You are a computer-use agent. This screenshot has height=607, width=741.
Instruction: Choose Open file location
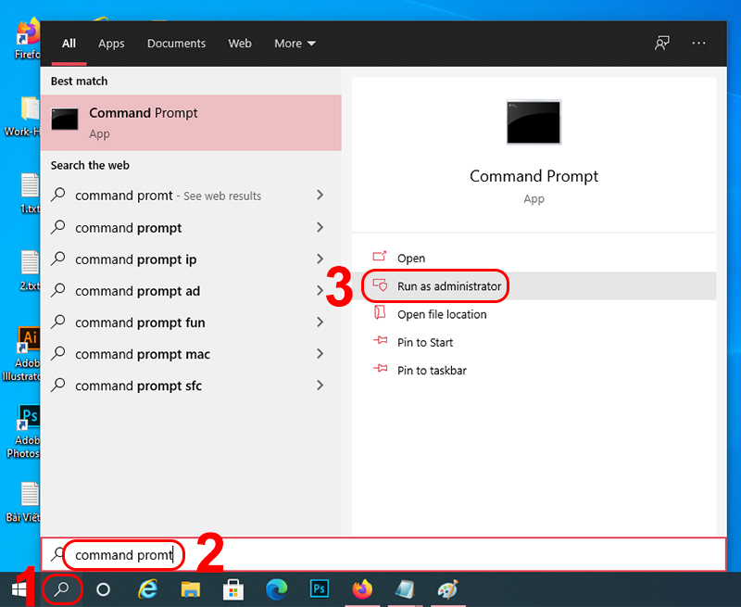click(441, 314)
